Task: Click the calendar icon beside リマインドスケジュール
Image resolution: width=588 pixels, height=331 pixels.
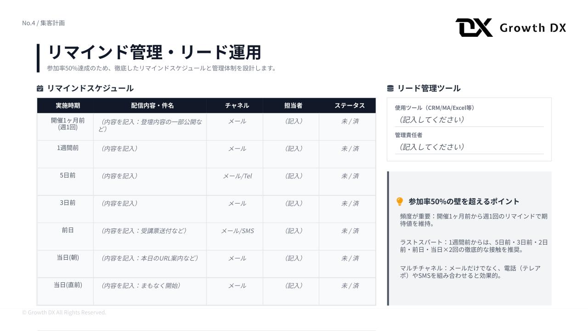Action: (x=40, y=88)
